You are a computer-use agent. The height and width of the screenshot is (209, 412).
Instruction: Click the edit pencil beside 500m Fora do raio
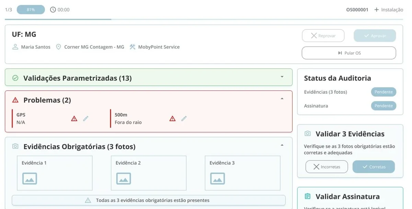point(184,118)
